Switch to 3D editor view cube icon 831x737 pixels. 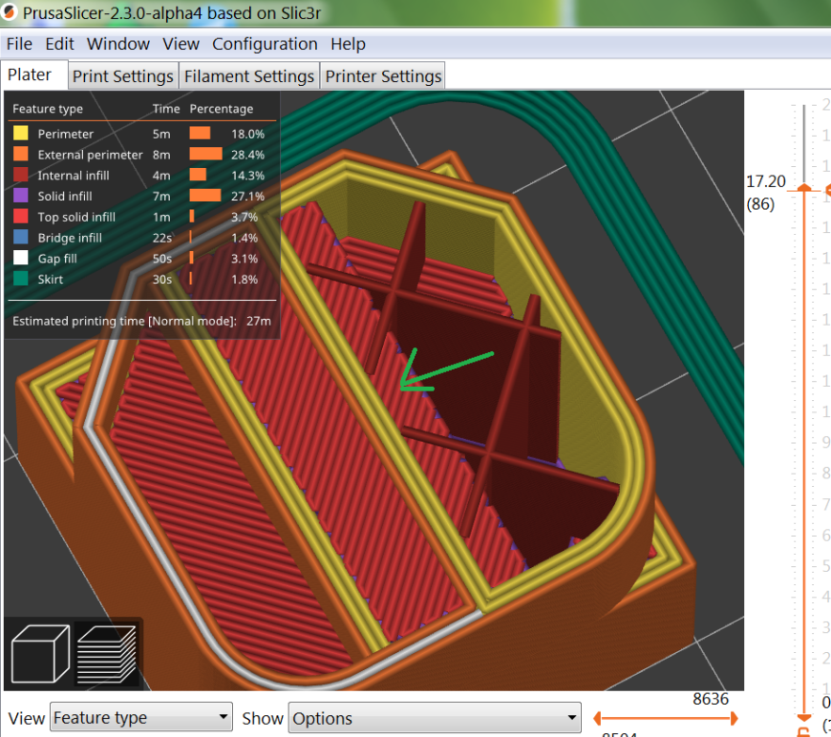(x=40, y=653)
